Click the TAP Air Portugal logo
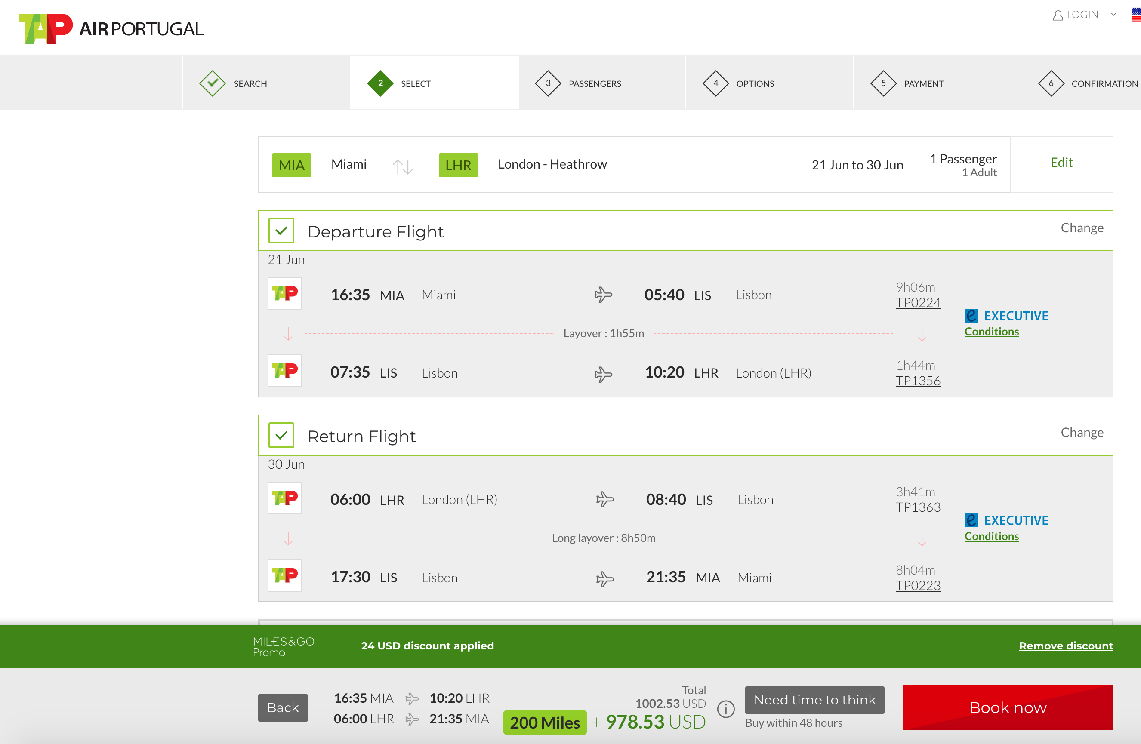The height and width of the screenshot is (744, 1141). [111, 29]
